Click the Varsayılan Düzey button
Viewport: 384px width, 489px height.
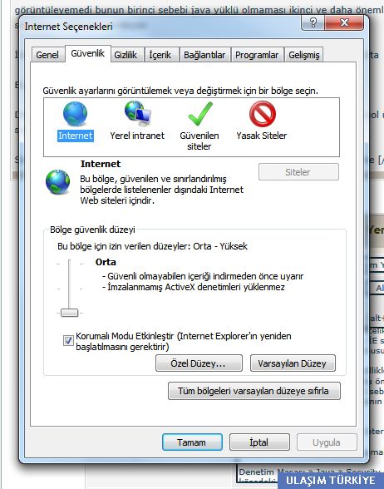293,363
